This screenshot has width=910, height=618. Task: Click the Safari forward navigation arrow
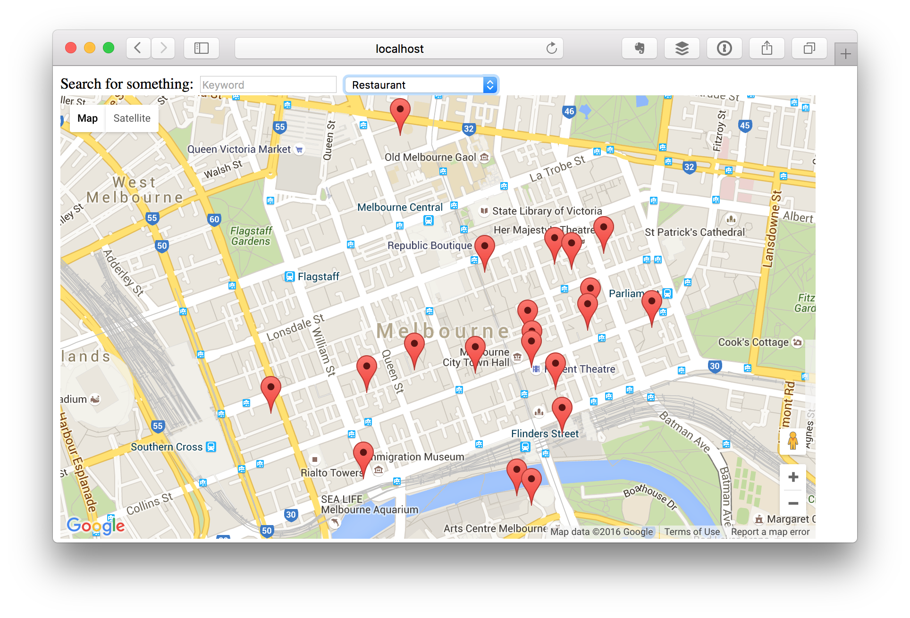click(163, 48)
